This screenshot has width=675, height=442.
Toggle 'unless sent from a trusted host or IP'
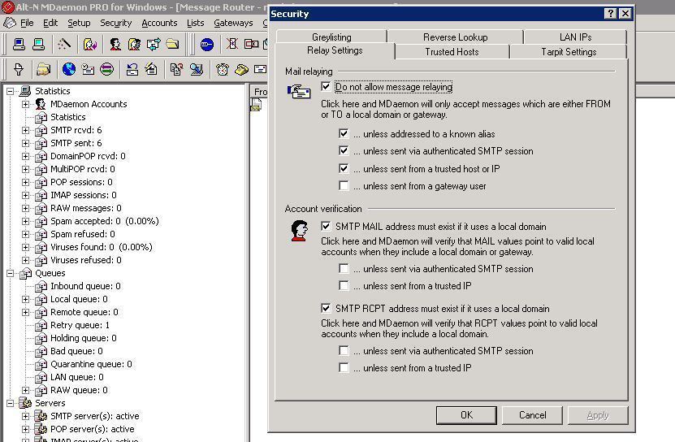point(344,168)
